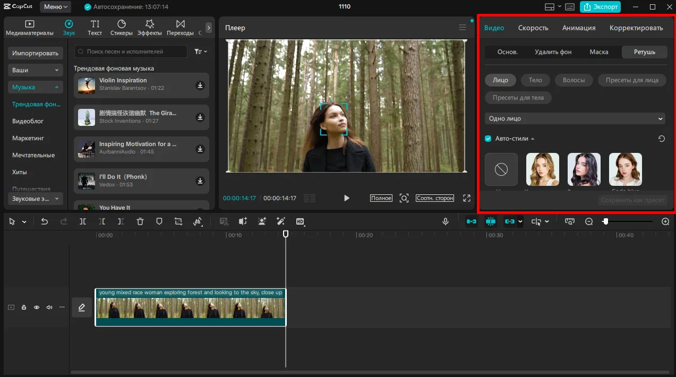Open the fullscreen preview icon in player

467,198
